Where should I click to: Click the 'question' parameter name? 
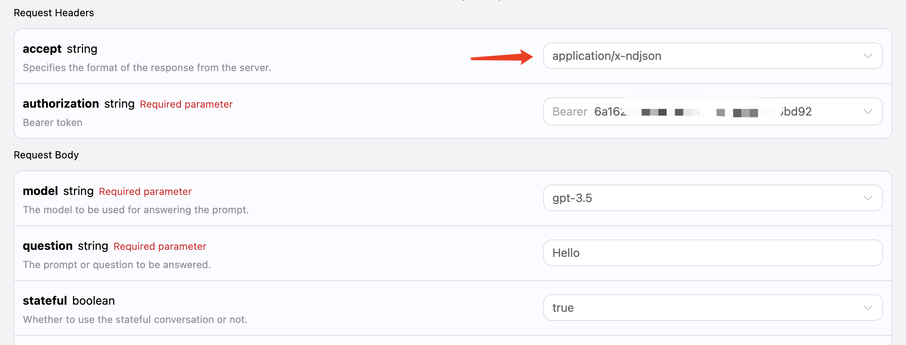click(48, 246)
